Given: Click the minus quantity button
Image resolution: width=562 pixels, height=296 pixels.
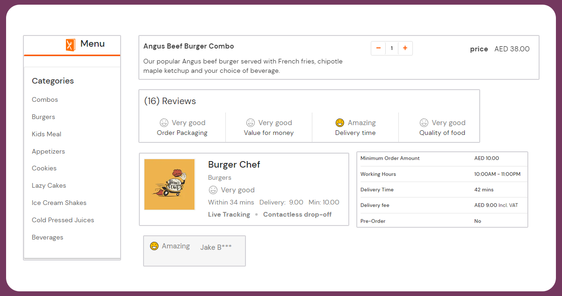Looking at the screenshot, I should point(378,48).
